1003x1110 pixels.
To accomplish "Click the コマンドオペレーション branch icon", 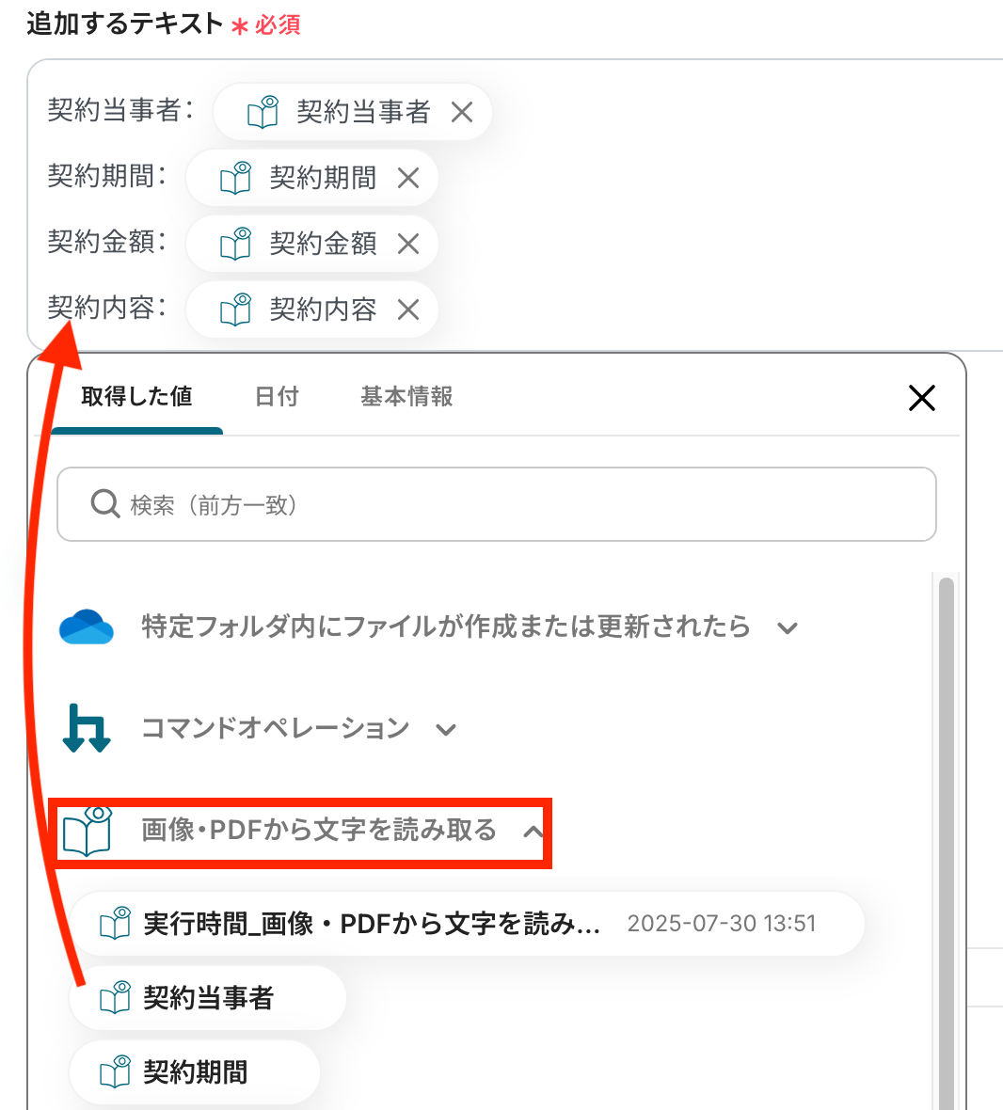I will 87,728.
